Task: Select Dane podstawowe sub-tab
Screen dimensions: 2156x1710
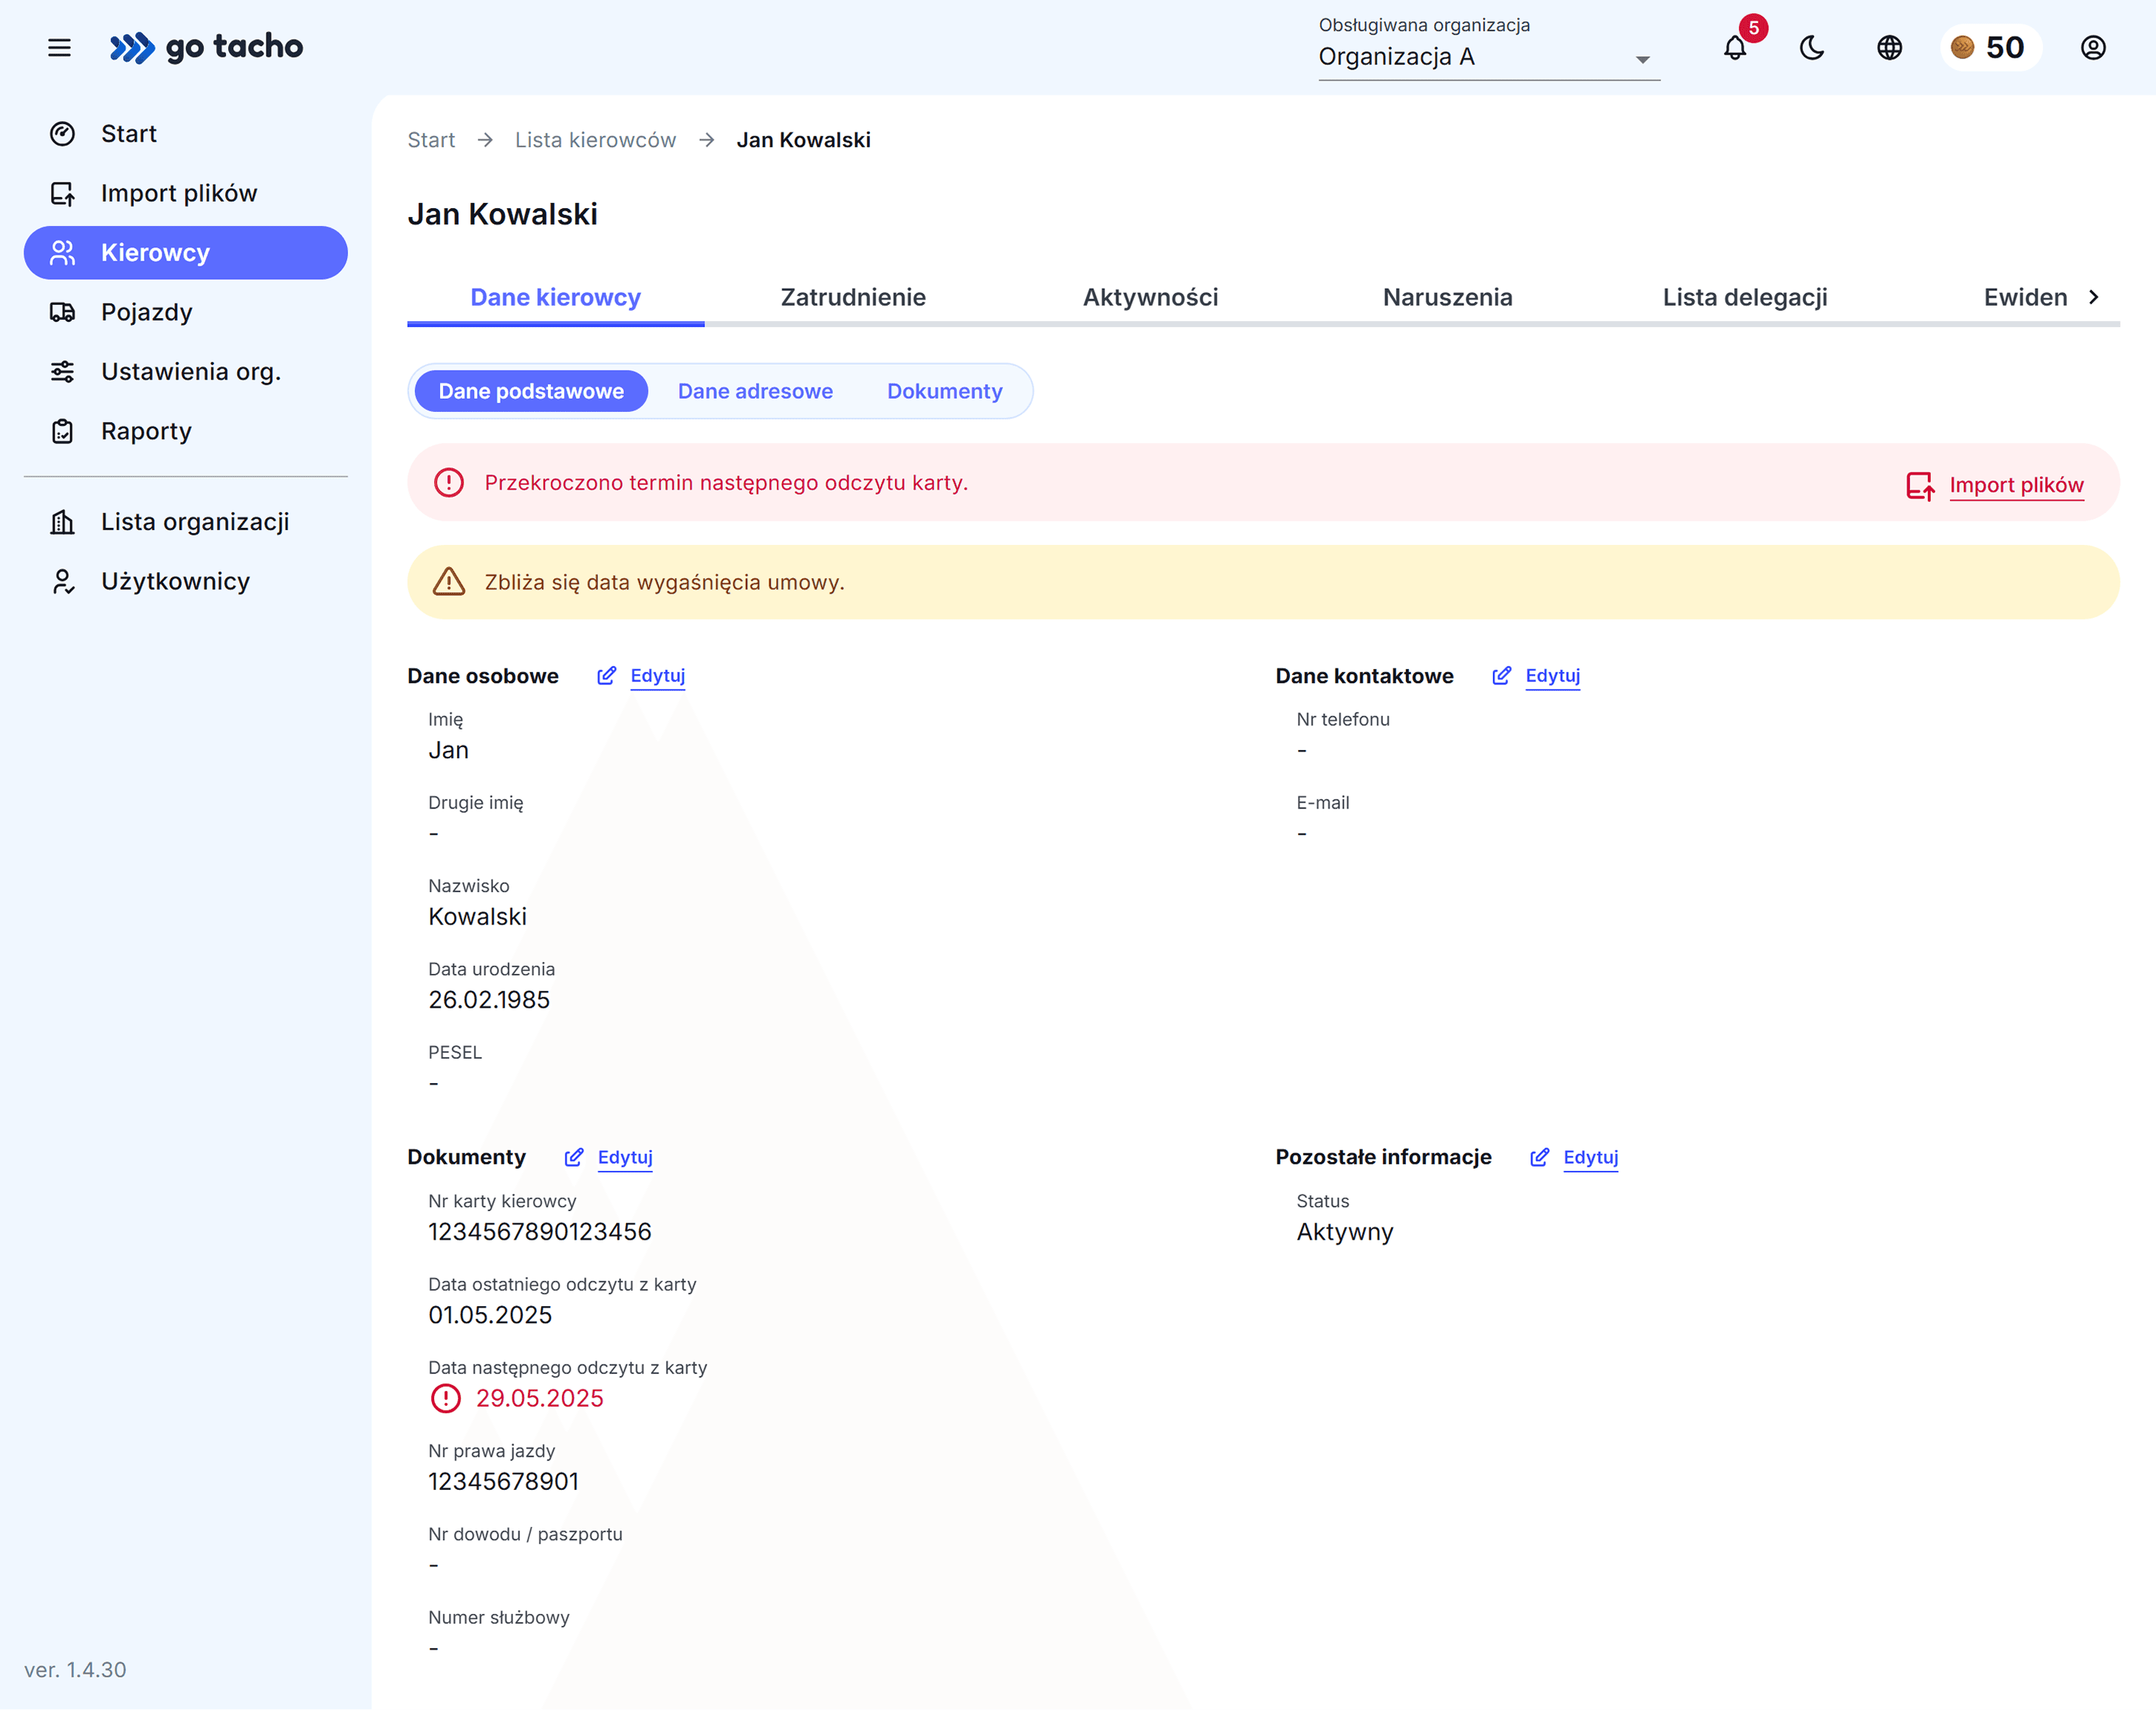Action: click(531, 391)
